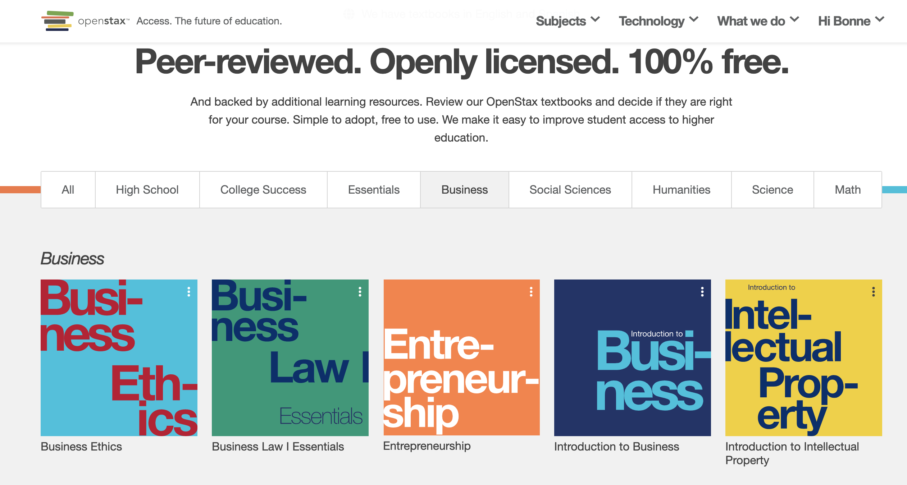Show all books with the All tab
The height and width of the screenshot is (485, 907).
68,190
